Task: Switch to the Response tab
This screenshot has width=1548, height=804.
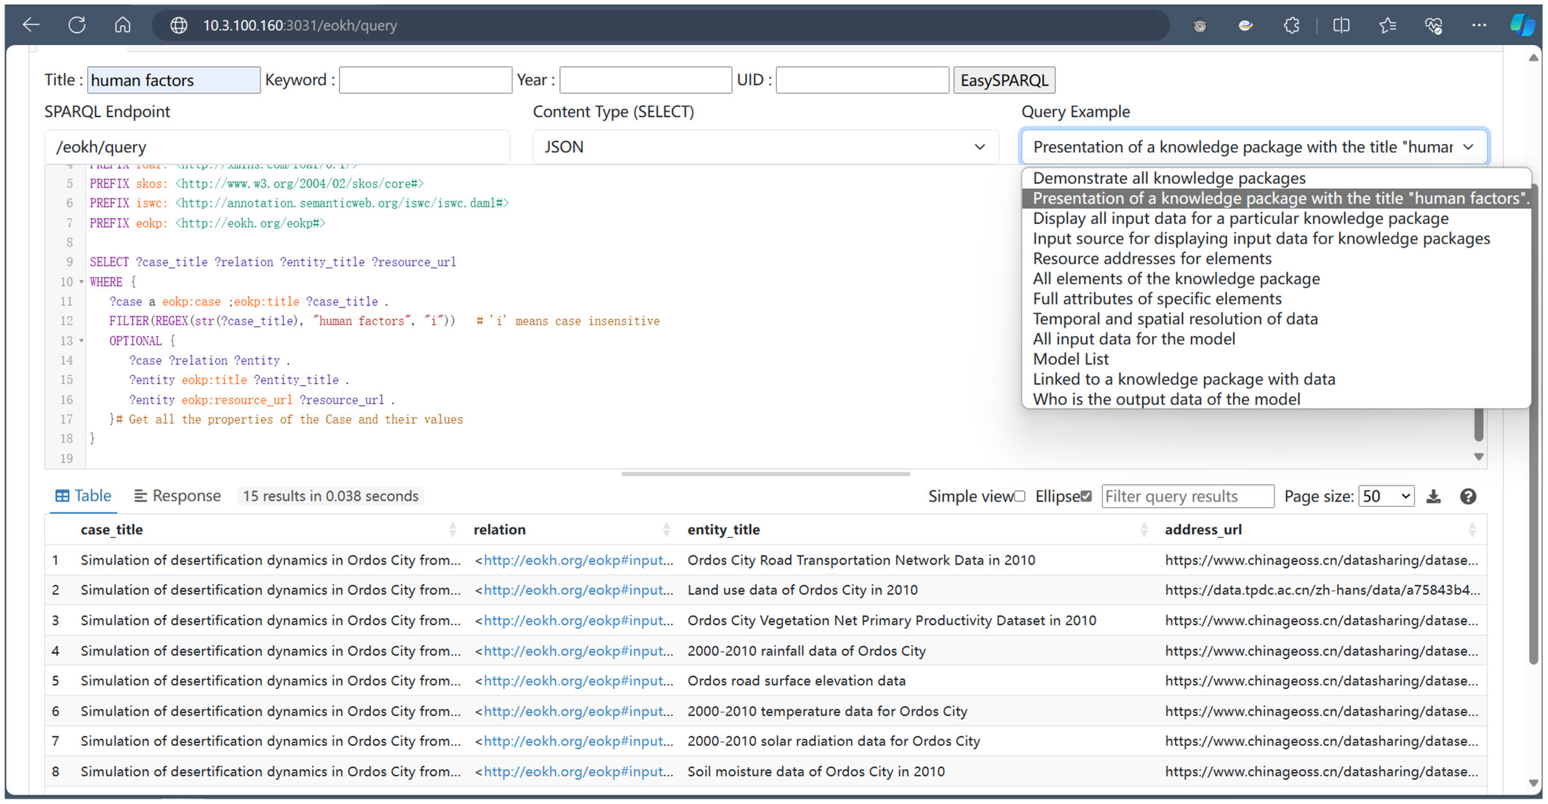Action: click(177, 497)
